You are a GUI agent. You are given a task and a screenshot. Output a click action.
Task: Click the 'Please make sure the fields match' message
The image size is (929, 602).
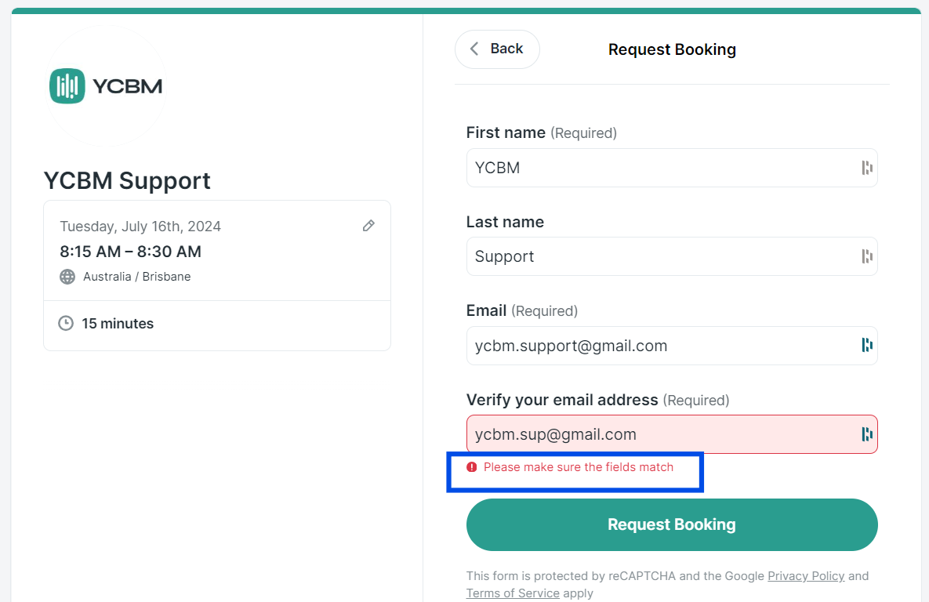579,467
